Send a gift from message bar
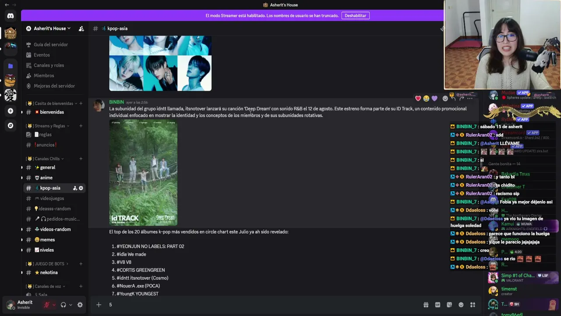The width and height of the screenshot is (561, 316). click(x=426, y=305)
